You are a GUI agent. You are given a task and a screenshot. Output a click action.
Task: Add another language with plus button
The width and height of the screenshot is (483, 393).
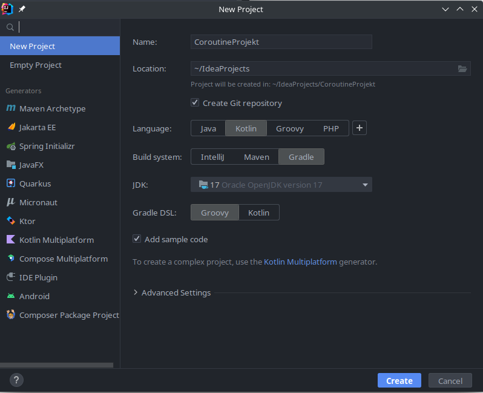tap(360, 128)
